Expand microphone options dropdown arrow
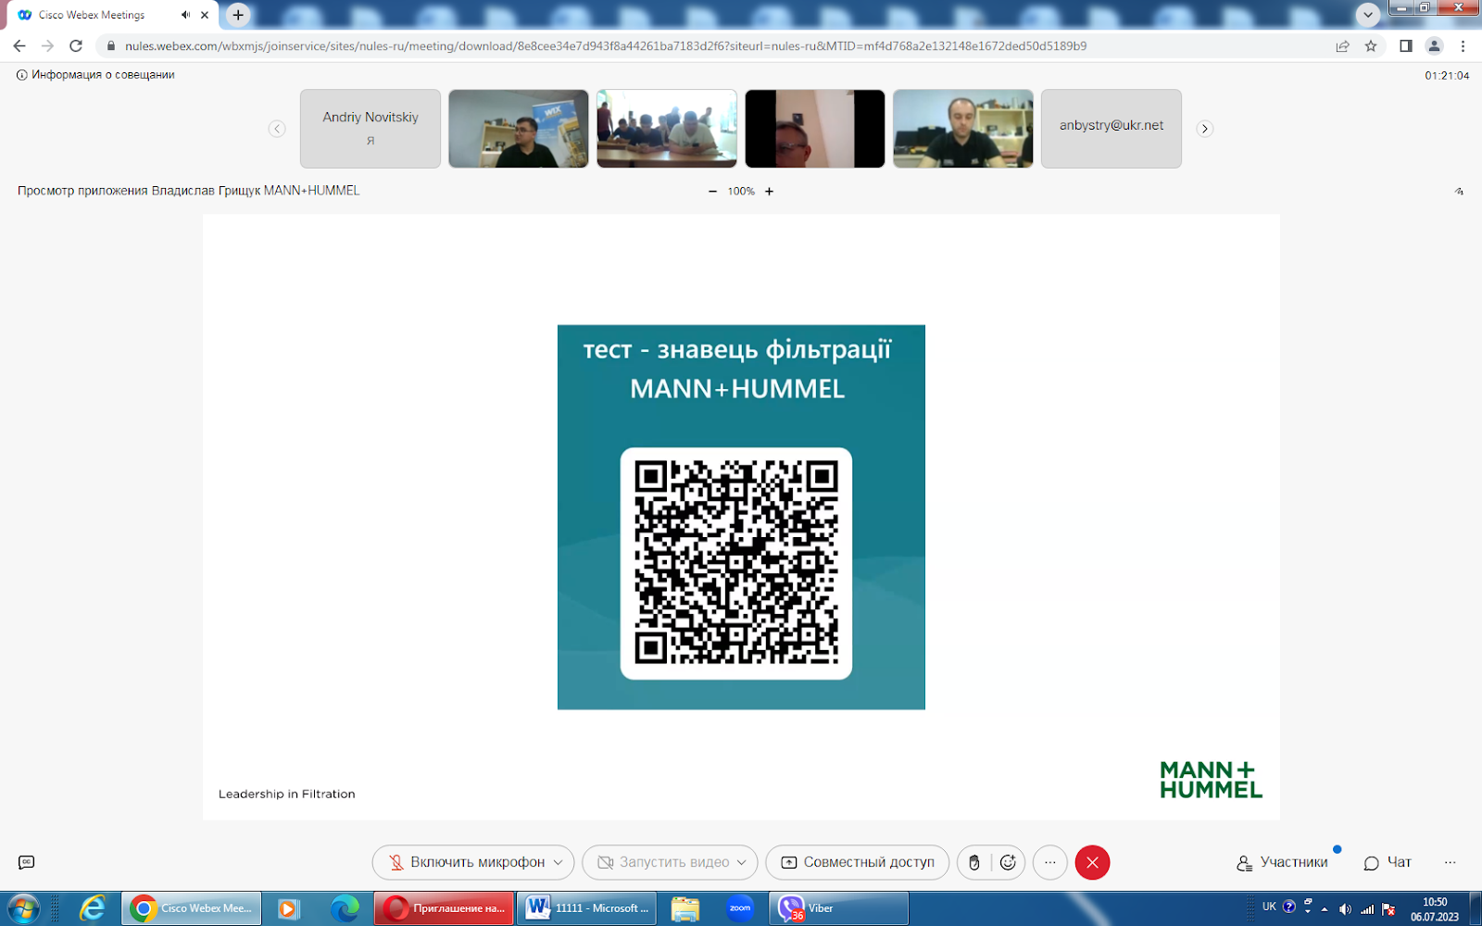The width and height of the screenshot is (1482, 926). pos(559,862)
